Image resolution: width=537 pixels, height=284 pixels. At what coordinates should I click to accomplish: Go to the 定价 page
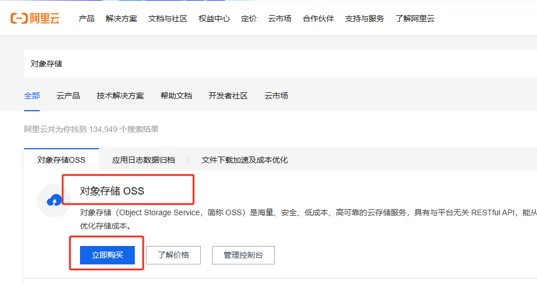pos(248,18)
